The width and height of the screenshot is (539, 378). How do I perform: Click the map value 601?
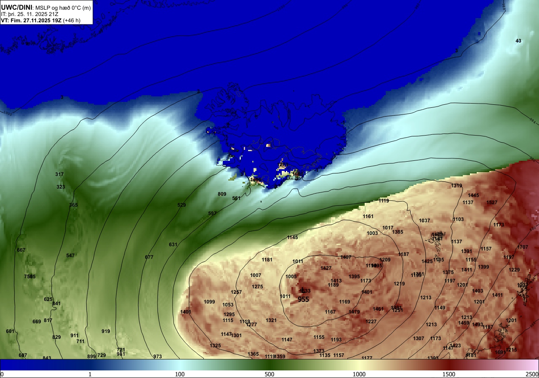(x=10, y=331)
